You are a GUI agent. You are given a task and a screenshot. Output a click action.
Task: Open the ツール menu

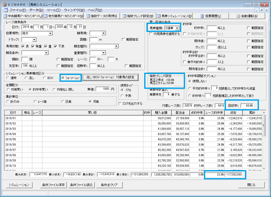tap(54, 10)
